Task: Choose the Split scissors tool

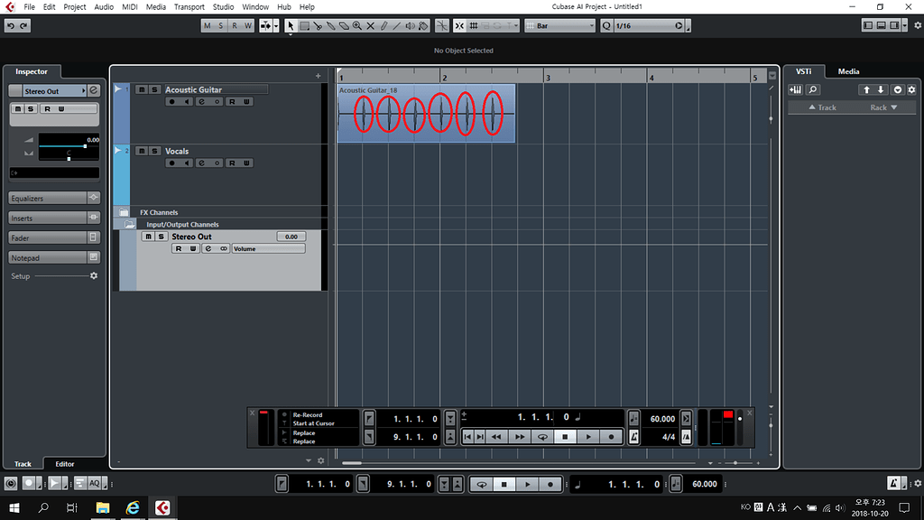Action: (318, 25)
